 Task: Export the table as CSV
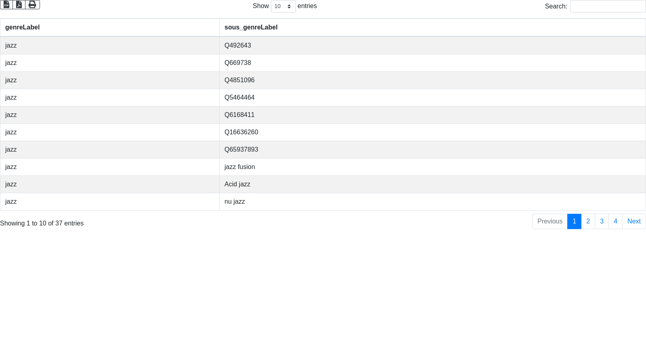(6, 4)
